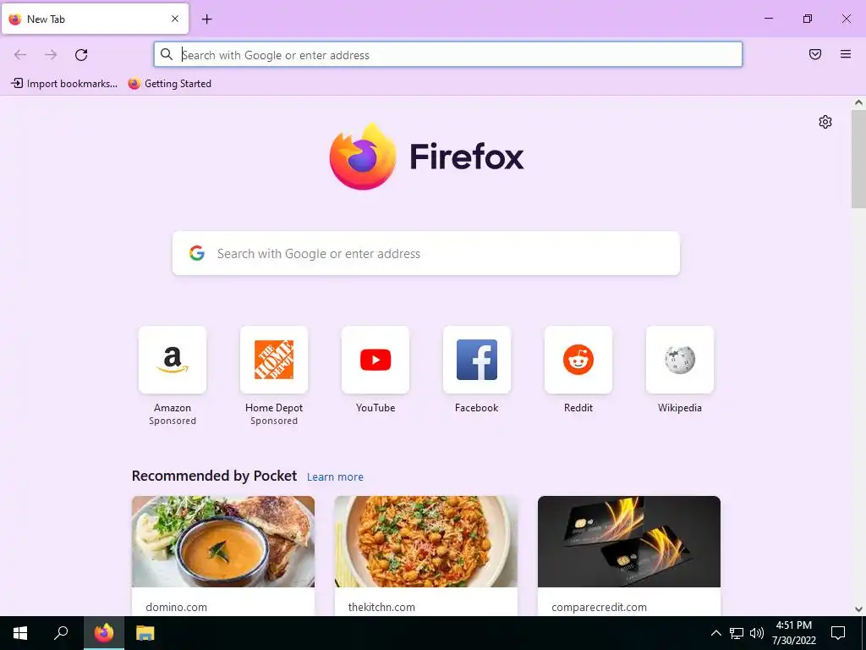
Task: Open the taskbar clock and date
Action: [793, 633]
